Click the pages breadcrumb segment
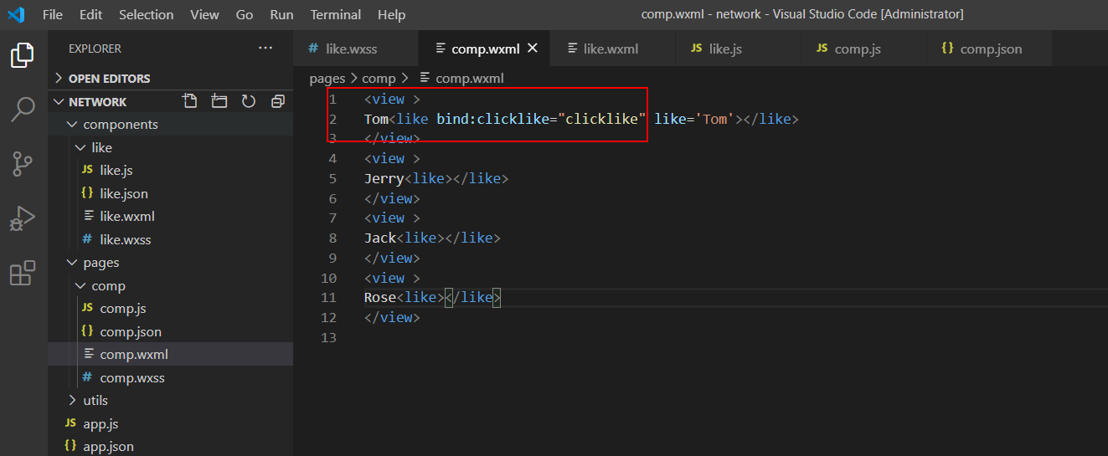 327,79
